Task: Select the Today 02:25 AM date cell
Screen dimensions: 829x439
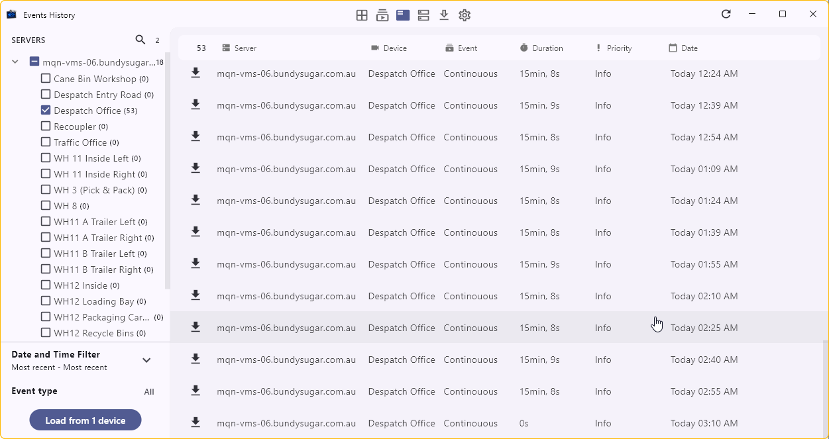Action: tap(704, 328)
